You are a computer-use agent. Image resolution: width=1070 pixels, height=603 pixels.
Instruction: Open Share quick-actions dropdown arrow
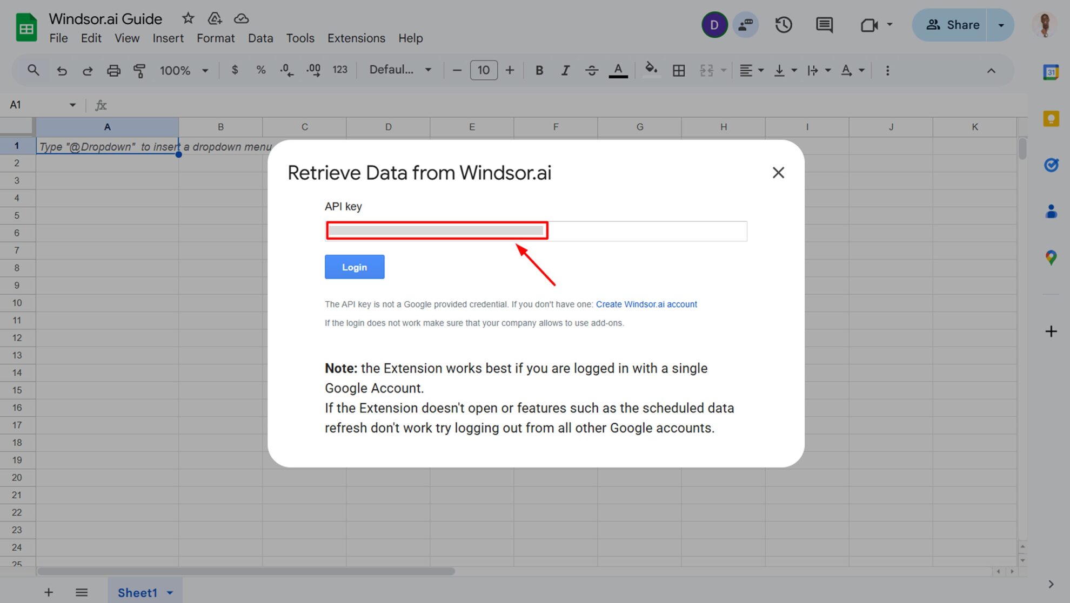[1001, 25]
